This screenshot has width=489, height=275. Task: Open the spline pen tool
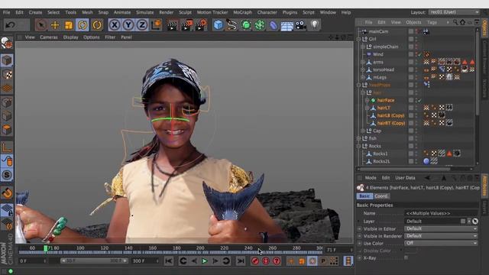232,24
